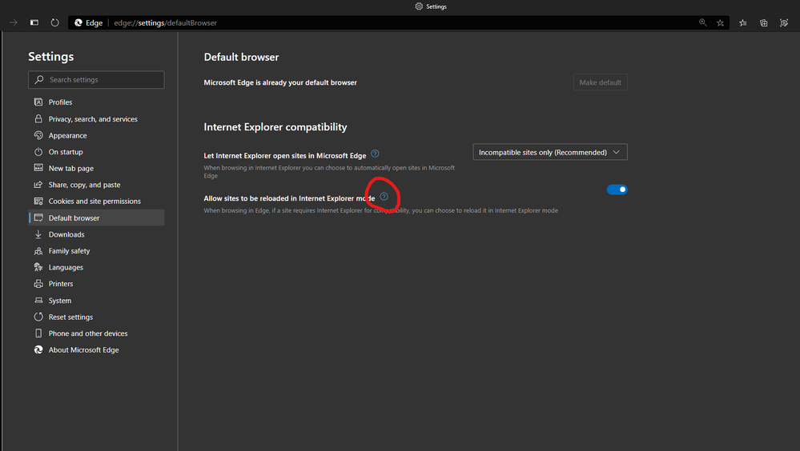
Task: Click the System laptop icon
Action: (38, 300)
